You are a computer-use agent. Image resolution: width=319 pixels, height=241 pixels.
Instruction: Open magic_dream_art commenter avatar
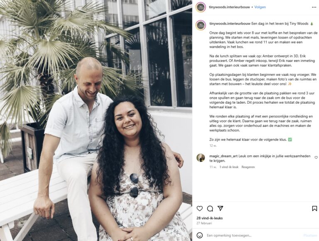click(201, 158)
